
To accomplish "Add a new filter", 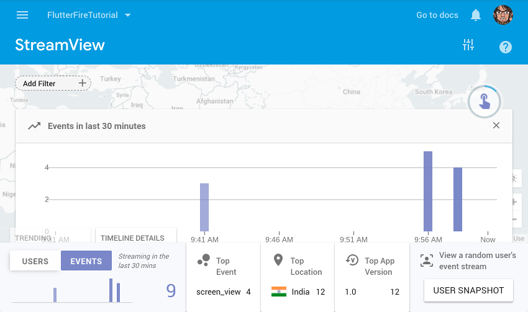I will (x=53, y=83).
